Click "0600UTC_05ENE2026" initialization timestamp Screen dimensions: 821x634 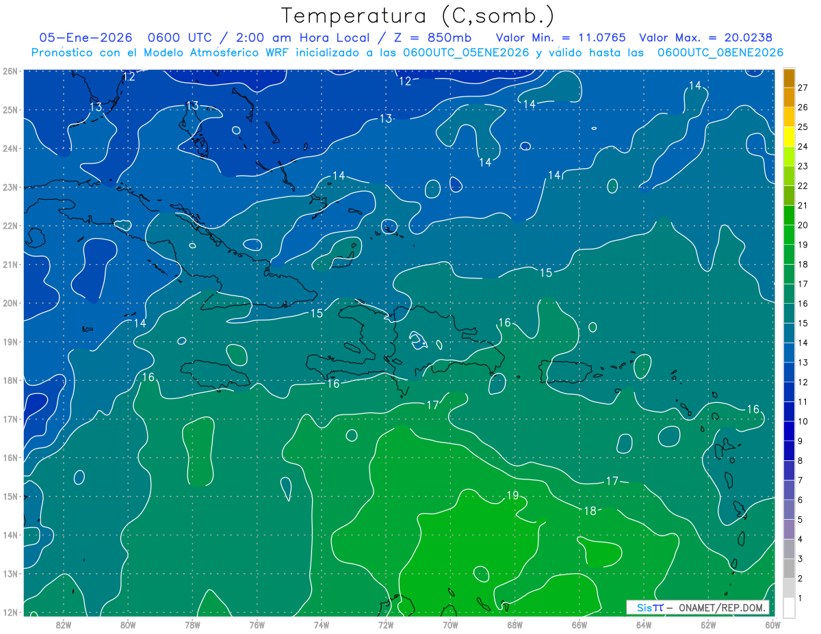click(466, 53)
